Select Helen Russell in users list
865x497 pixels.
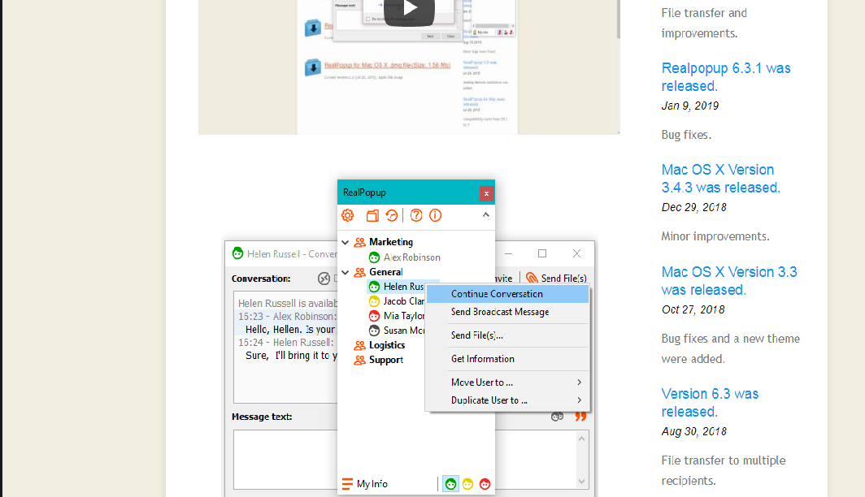tap(403, 287)
